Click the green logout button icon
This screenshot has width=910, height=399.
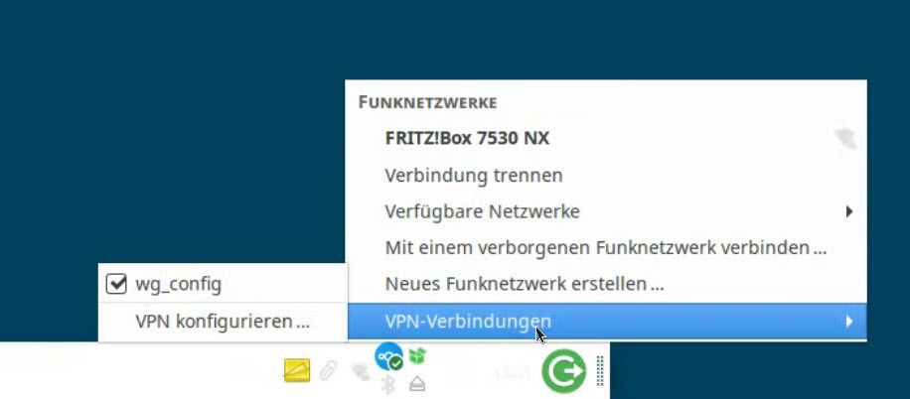[x=563, y=370]
